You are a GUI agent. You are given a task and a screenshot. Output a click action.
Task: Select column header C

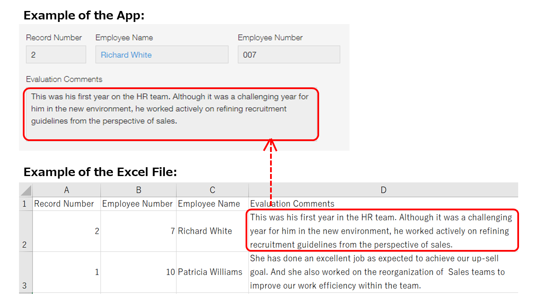pos(212,190)
